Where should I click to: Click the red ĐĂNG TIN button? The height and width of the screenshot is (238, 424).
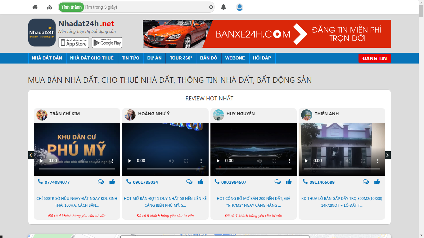tap(375, 58)
